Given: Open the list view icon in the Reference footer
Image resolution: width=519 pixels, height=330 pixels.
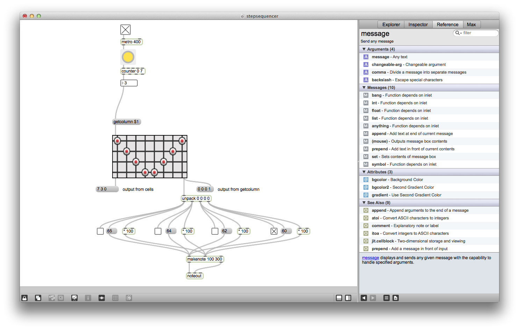Looking at the screenshot, I should click(386, 298).
